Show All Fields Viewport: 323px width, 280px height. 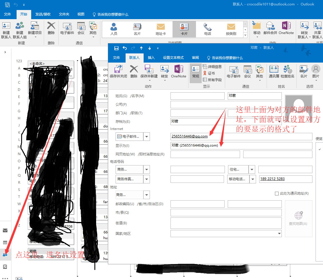(212, 80)
